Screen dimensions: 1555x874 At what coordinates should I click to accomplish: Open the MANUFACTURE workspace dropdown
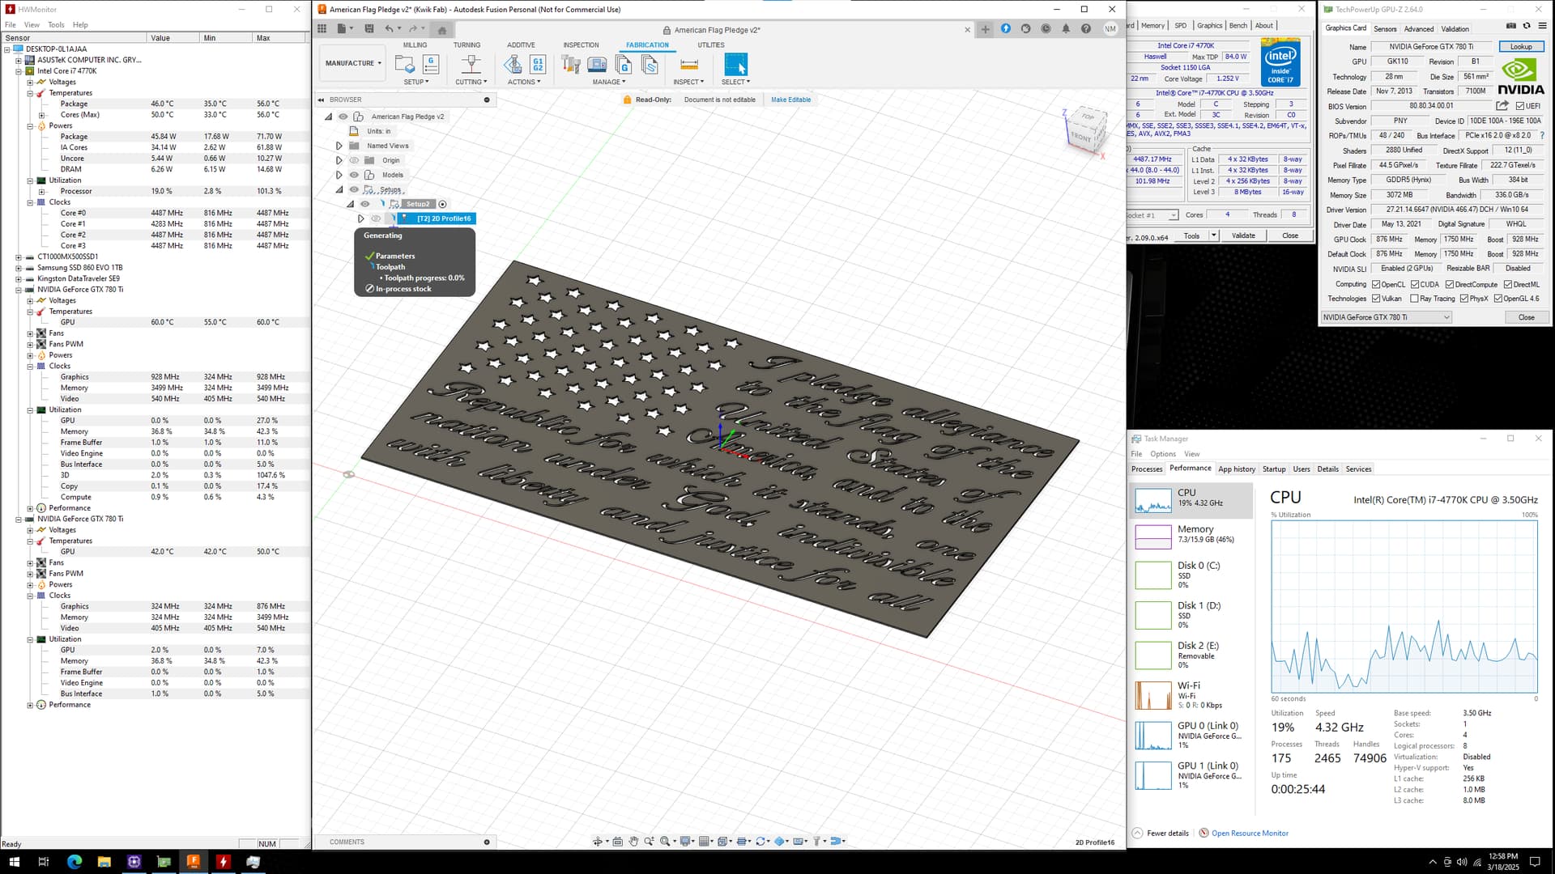tap(353, 63)
